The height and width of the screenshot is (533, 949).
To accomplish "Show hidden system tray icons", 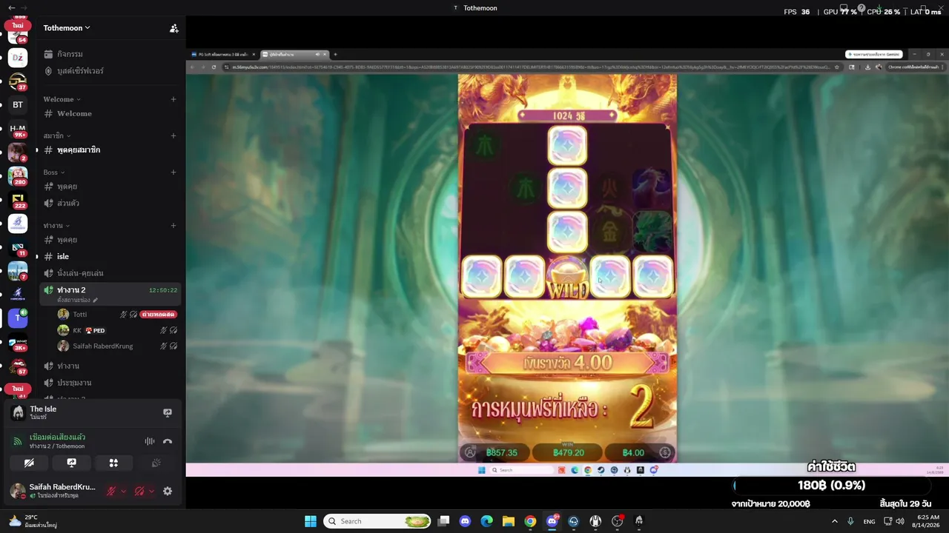I will [834, 521].
